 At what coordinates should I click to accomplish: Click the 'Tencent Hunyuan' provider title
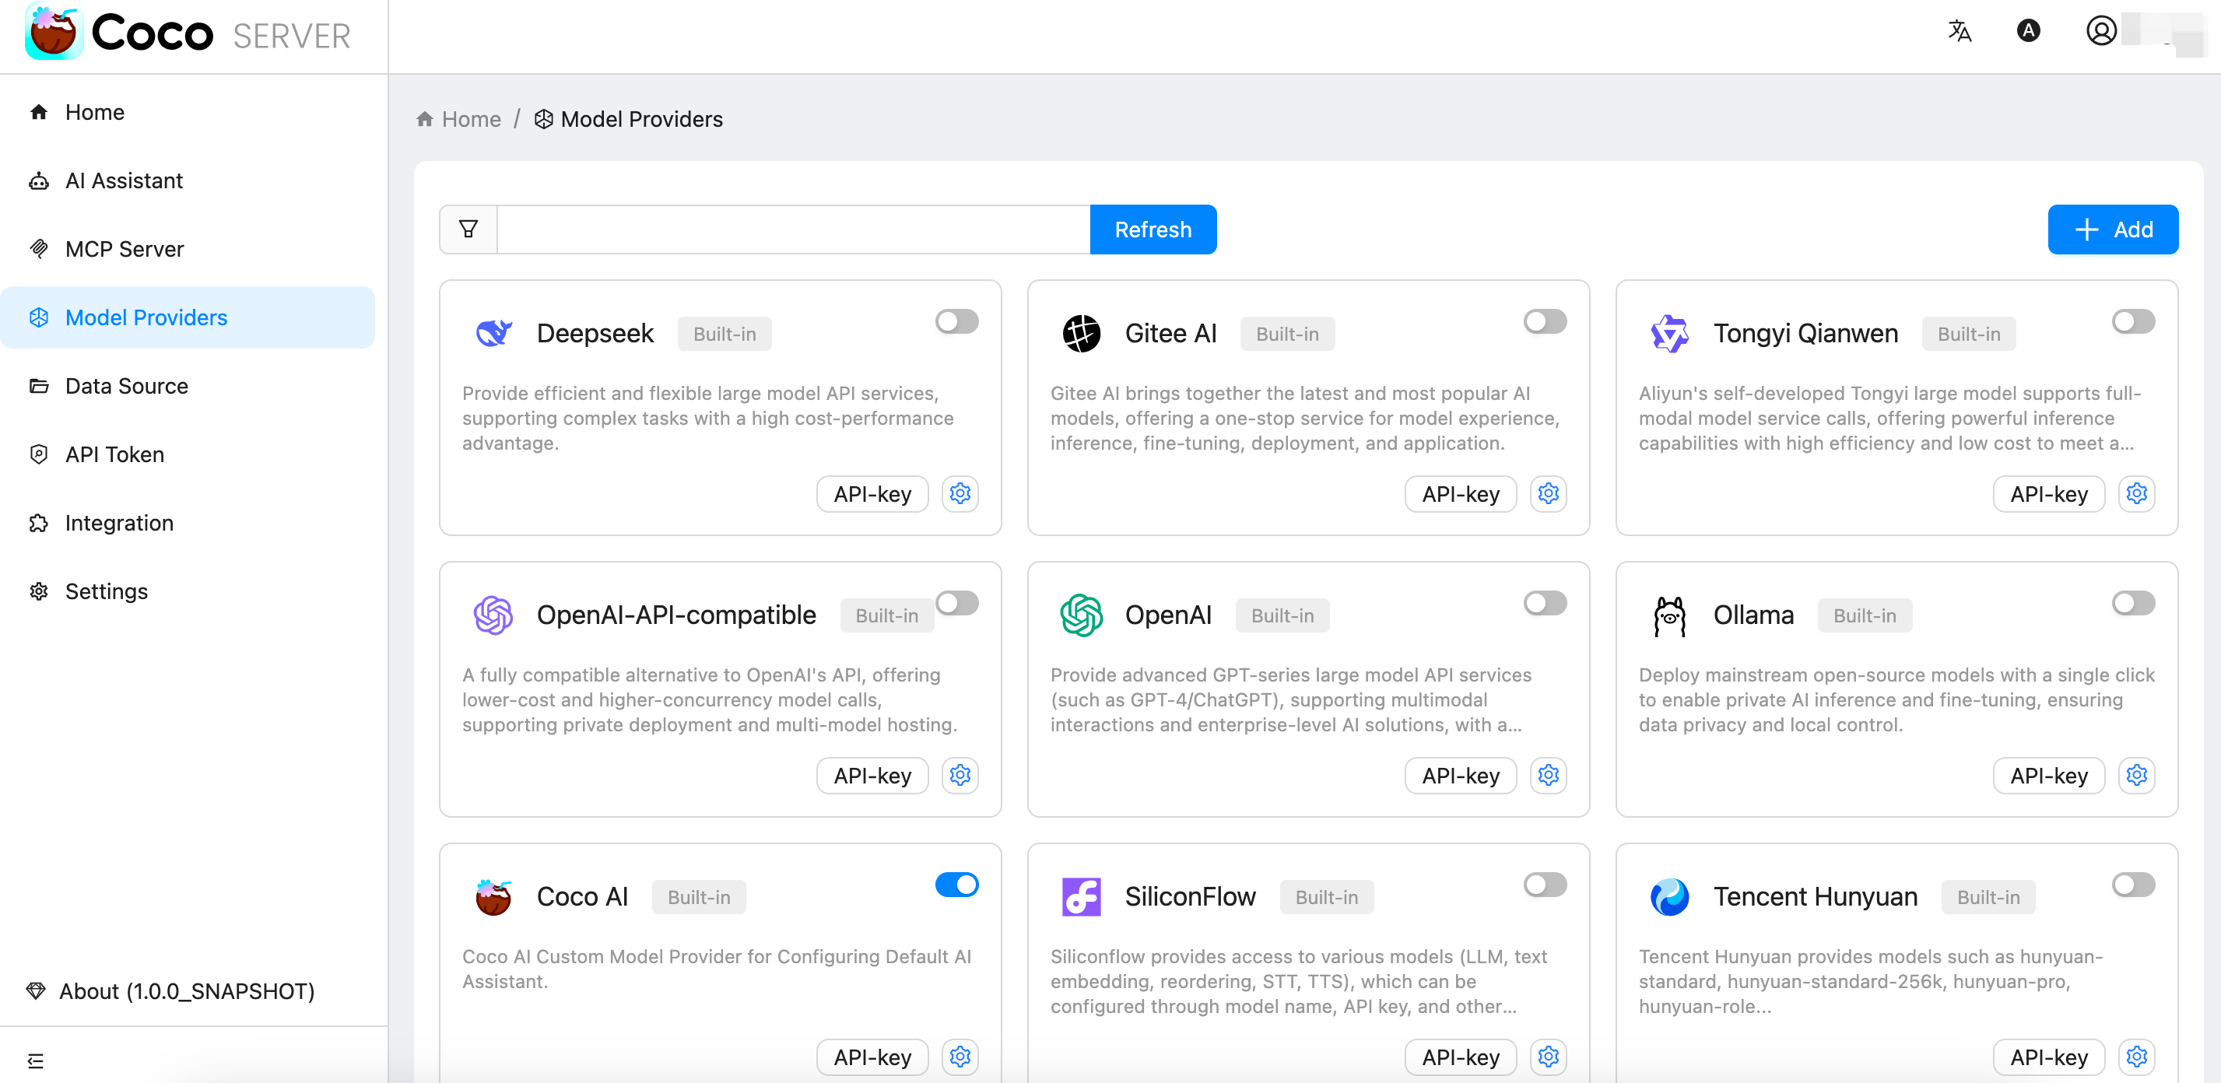click(x=1815, y=897)
